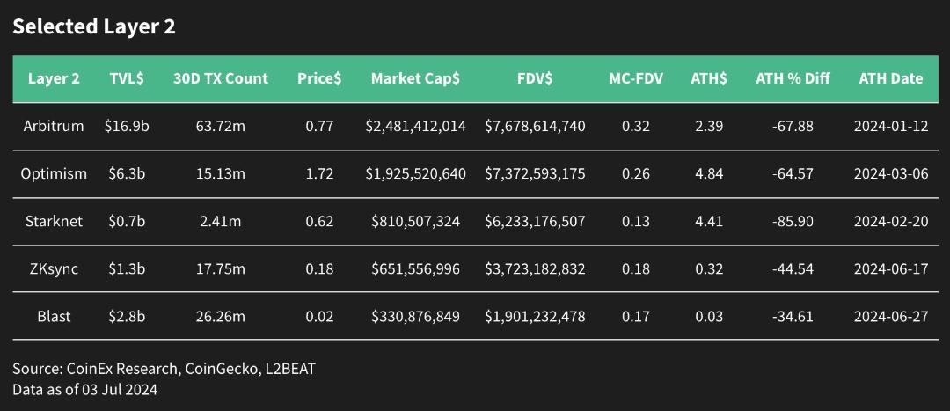Click the Blast row name

[54, 316]
